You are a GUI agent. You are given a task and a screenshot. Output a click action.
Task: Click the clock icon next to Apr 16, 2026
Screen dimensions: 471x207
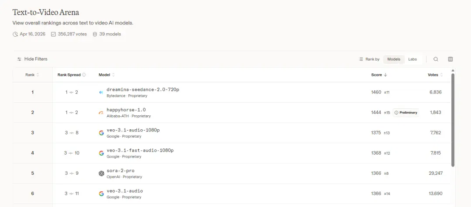pyautogui.click(x=15, y=34)
